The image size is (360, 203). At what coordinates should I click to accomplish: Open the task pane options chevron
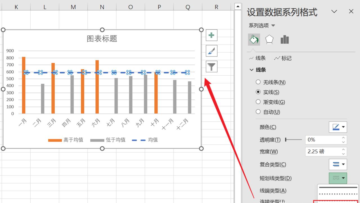tap(334, 12)
